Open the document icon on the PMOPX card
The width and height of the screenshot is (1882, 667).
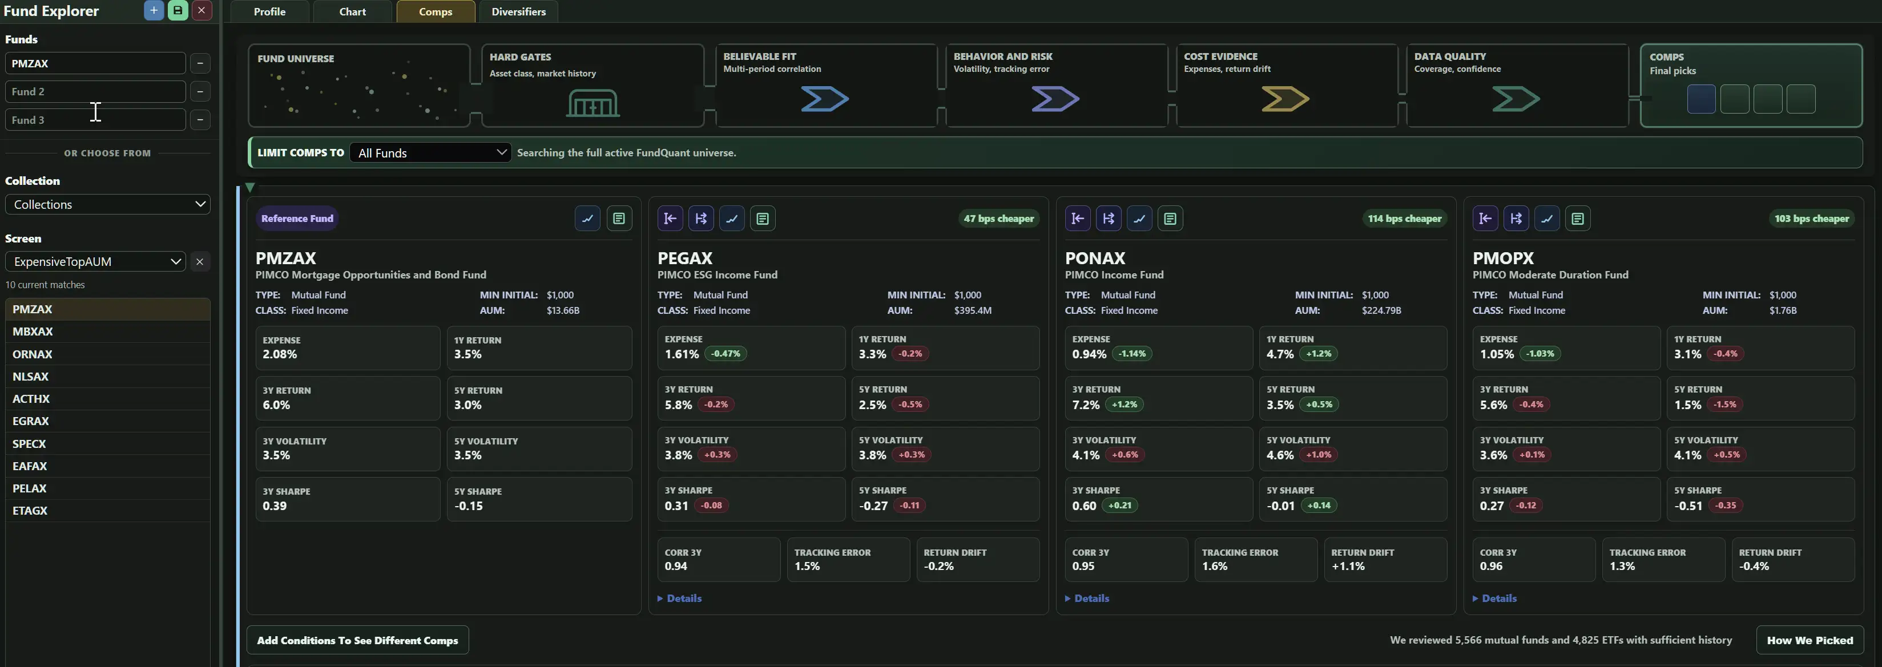click(x=1578, y=219)
